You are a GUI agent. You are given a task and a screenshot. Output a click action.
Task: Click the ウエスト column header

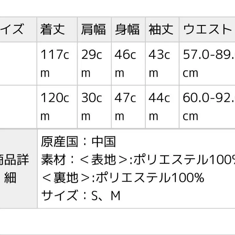click(207, 30)
